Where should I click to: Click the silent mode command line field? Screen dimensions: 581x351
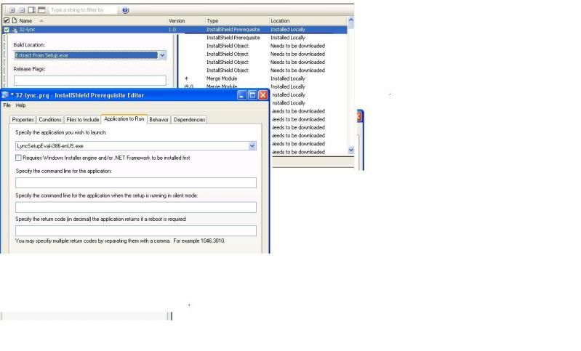136,207
